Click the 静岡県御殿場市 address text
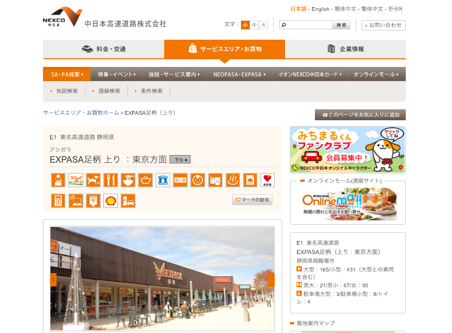The height and width of the screenshot is (333, 452). point(315,261)
